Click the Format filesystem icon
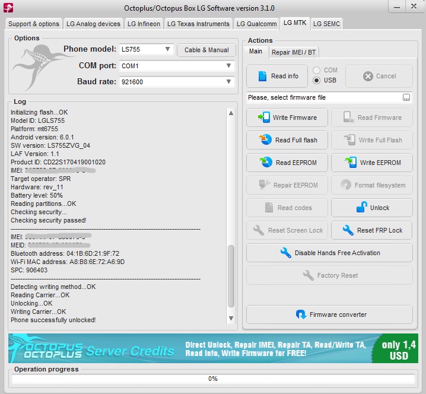The width and height of the screenshot is (426, 394). (346, 185)
